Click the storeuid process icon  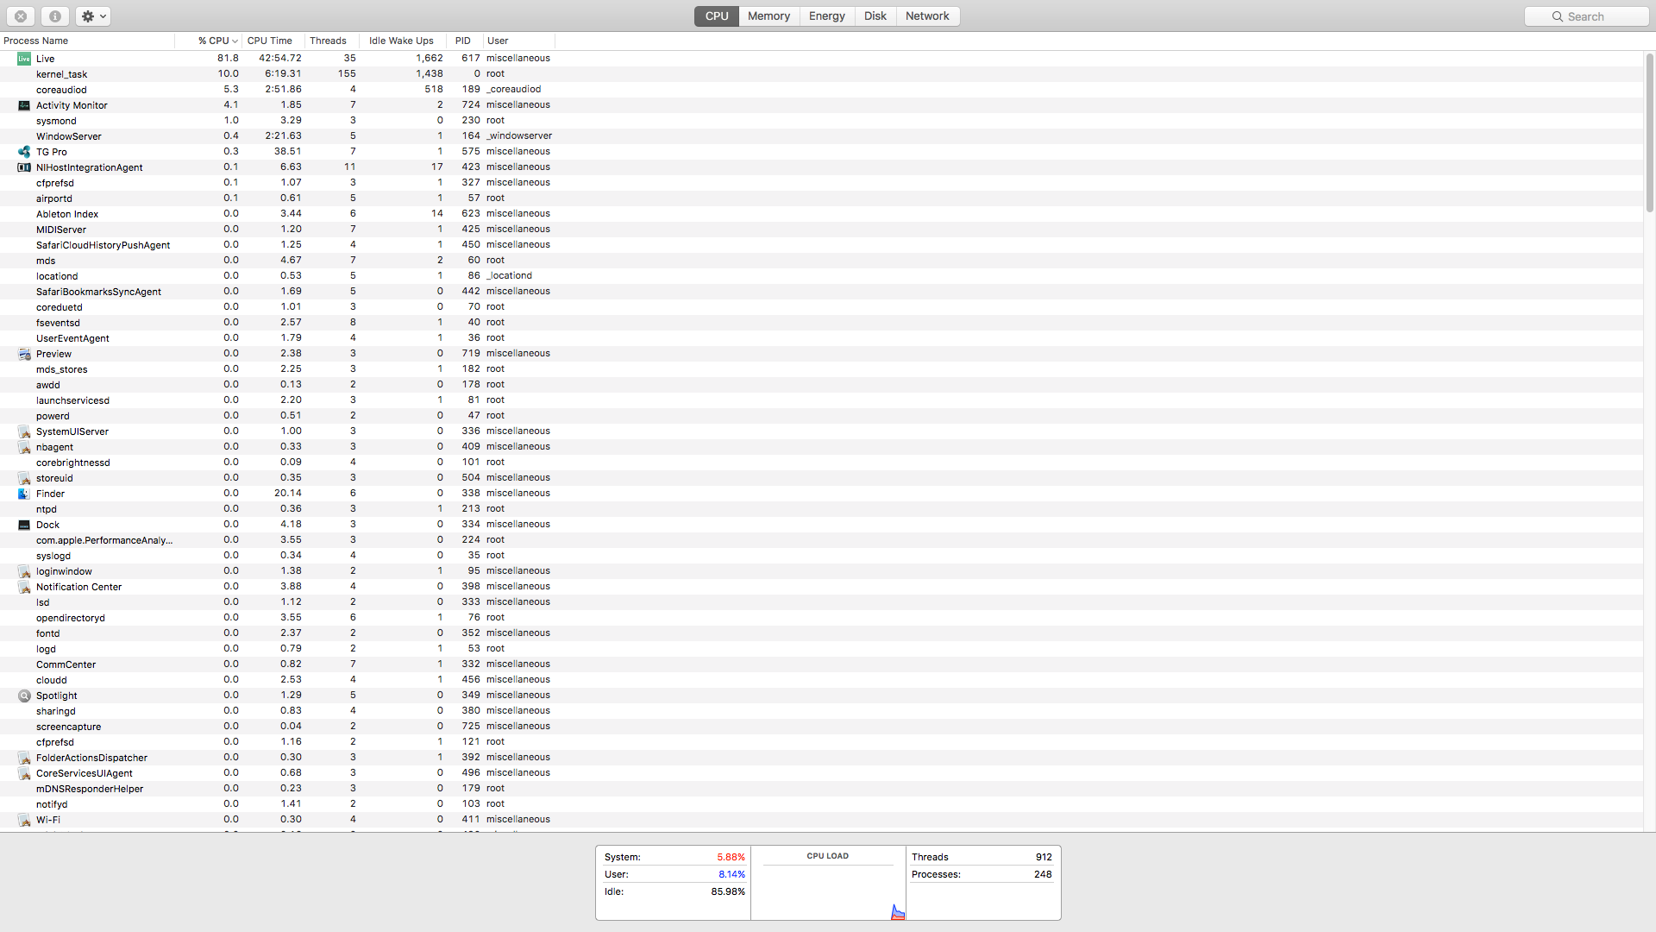coord(24,478)
